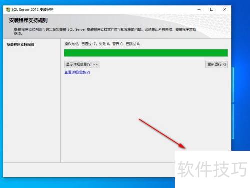Maximize the SQL Server setup window
Screen dimensions: 250x188
[x=212, y=9]
